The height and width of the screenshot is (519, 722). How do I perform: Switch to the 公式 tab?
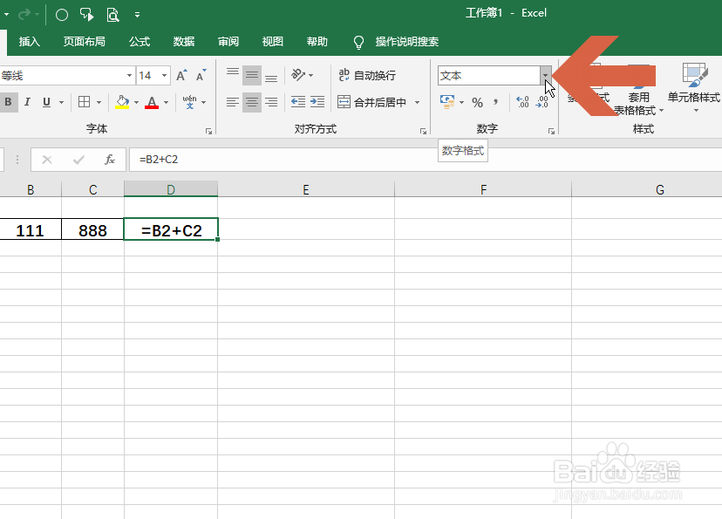[x=140, y=42]
